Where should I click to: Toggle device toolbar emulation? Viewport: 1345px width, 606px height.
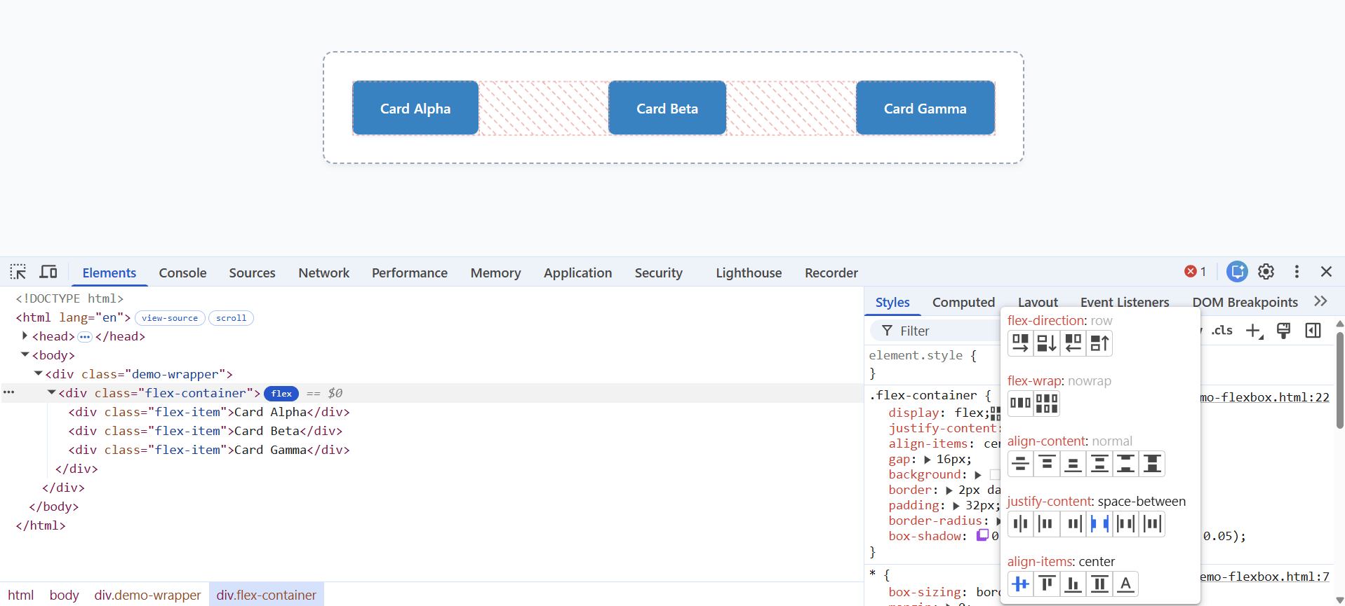[48, 272]
